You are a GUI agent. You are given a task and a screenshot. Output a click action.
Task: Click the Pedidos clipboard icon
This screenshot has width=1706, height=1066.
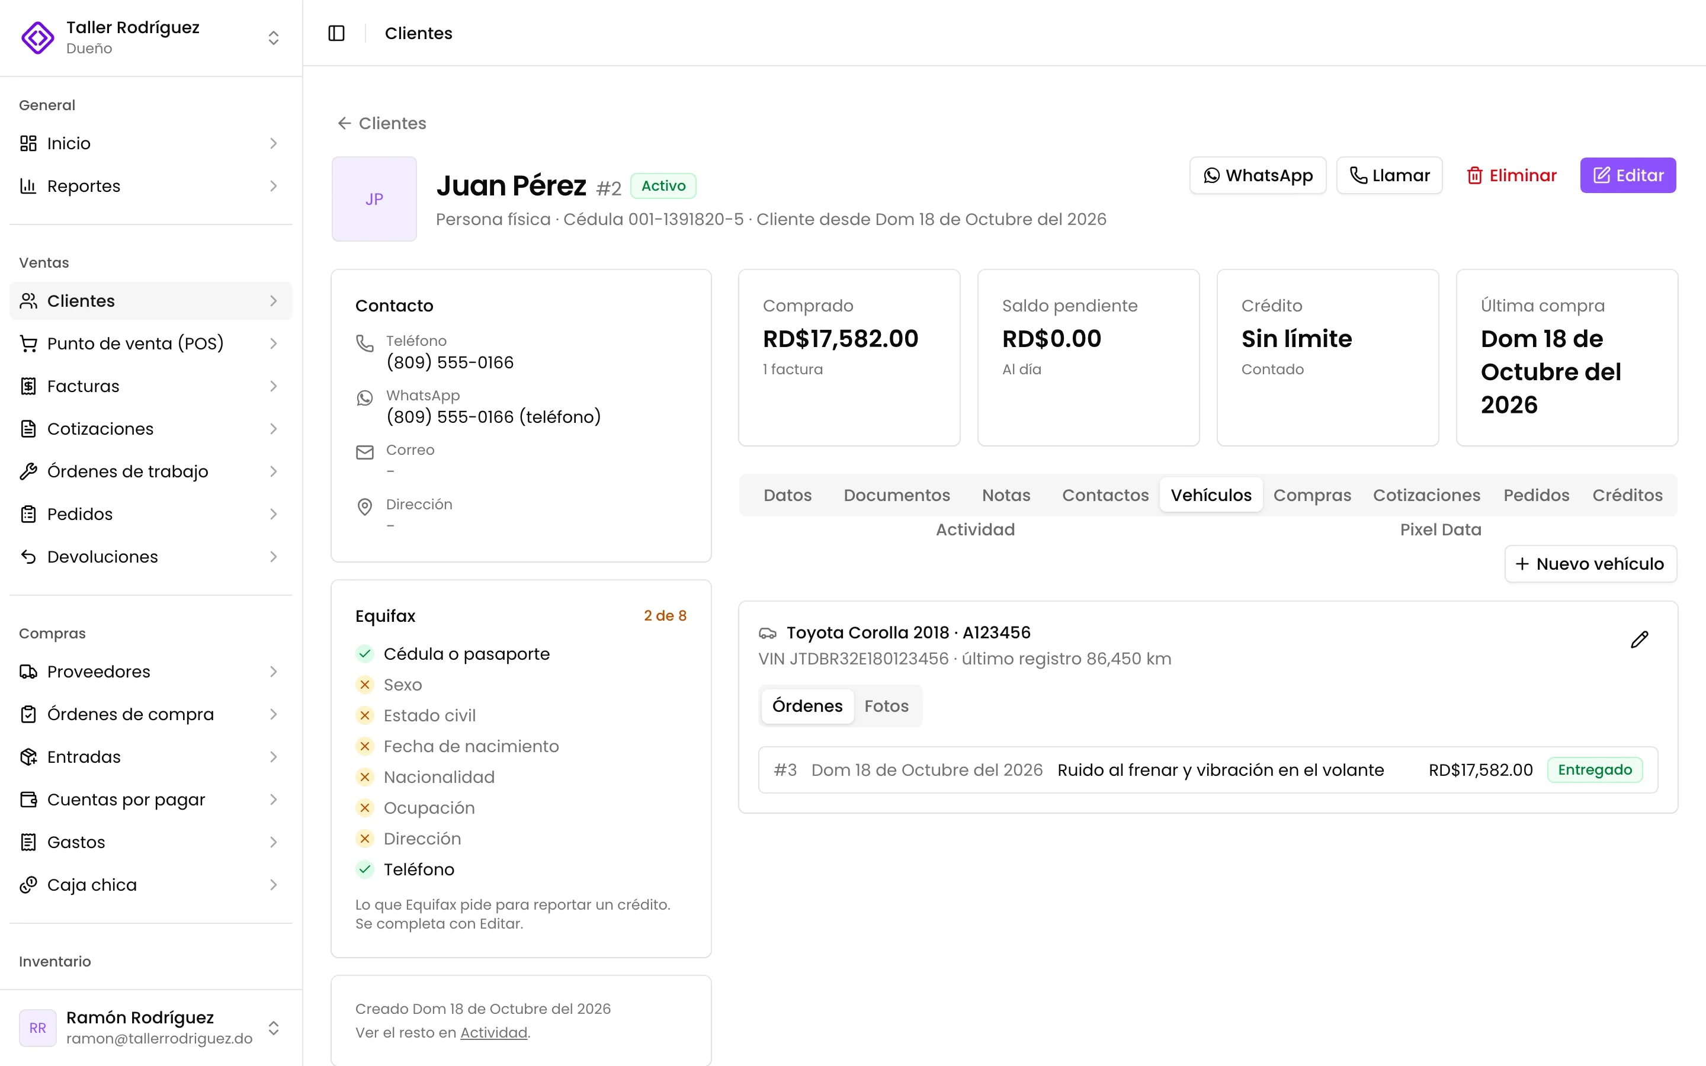coord(28,514)
